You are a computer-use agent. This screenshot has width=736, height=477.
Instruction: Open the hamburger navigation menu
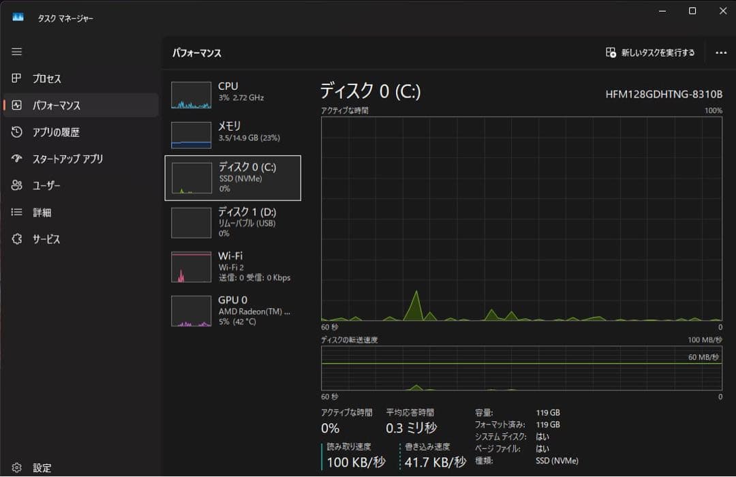pyautogui.click(x=17, y=52)
